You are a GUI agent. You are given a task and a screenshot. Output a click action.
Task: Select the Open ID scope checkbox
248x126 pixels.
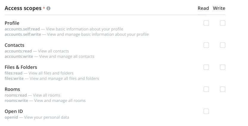coord(206,111)
